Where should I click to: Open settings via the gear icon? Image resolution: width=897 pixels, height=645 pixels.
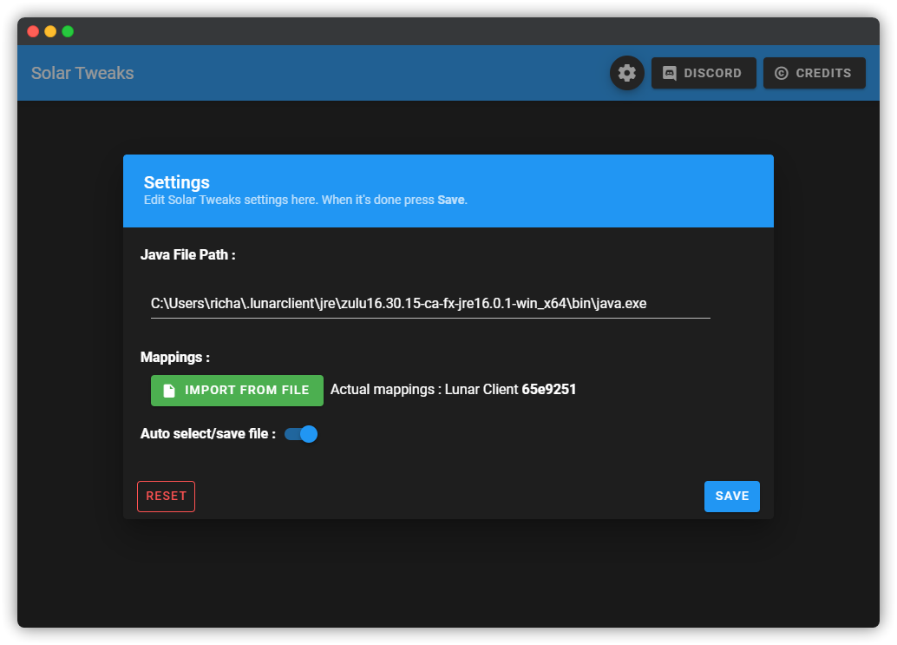click(626, 73)
